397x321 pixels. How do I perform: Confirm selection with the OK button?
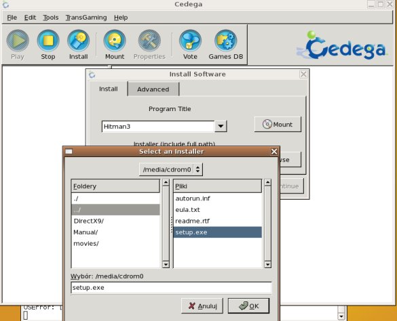248,306
